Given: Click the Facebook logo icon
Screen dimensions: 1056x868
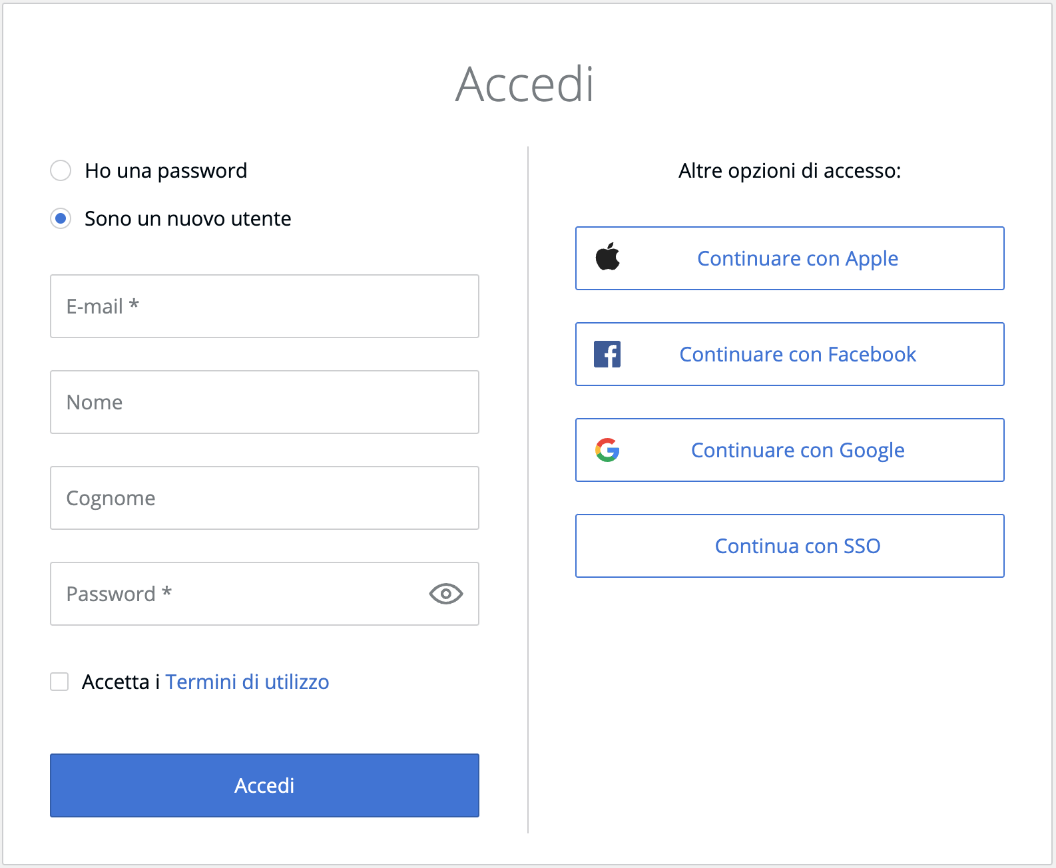Looking at the screenshot, I should pyautogui.click(x=607, y=354).
